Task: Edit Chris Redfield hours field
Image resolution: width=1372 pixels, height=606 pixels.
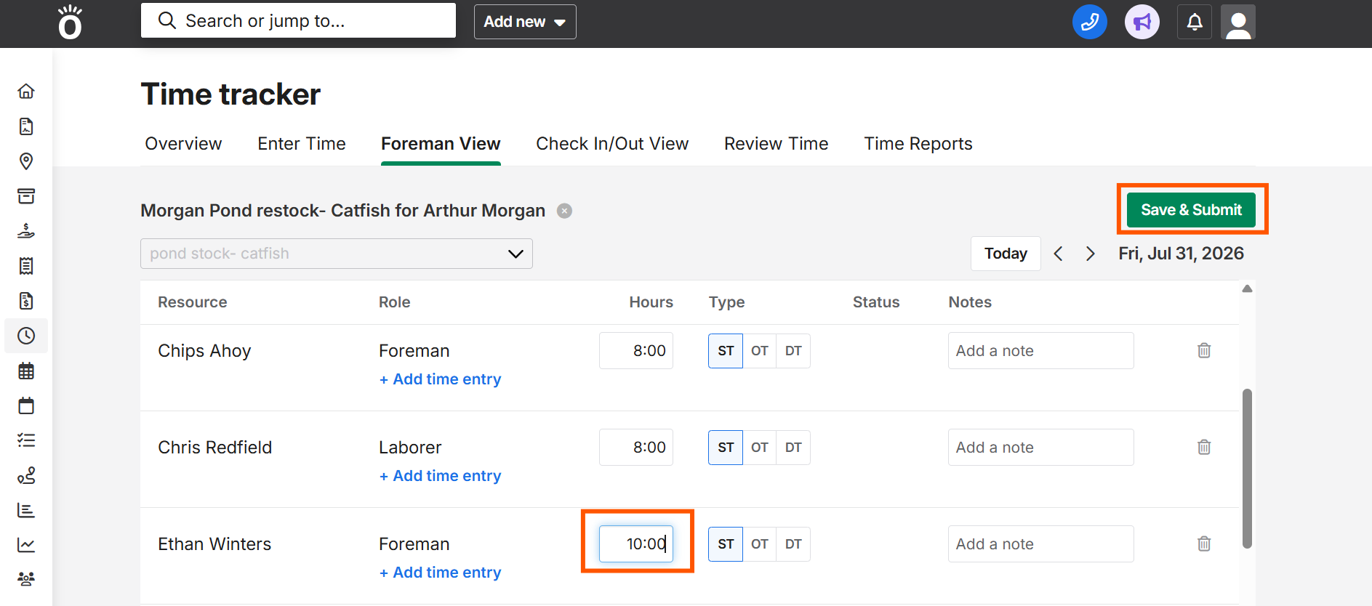Action: point(636,448)
